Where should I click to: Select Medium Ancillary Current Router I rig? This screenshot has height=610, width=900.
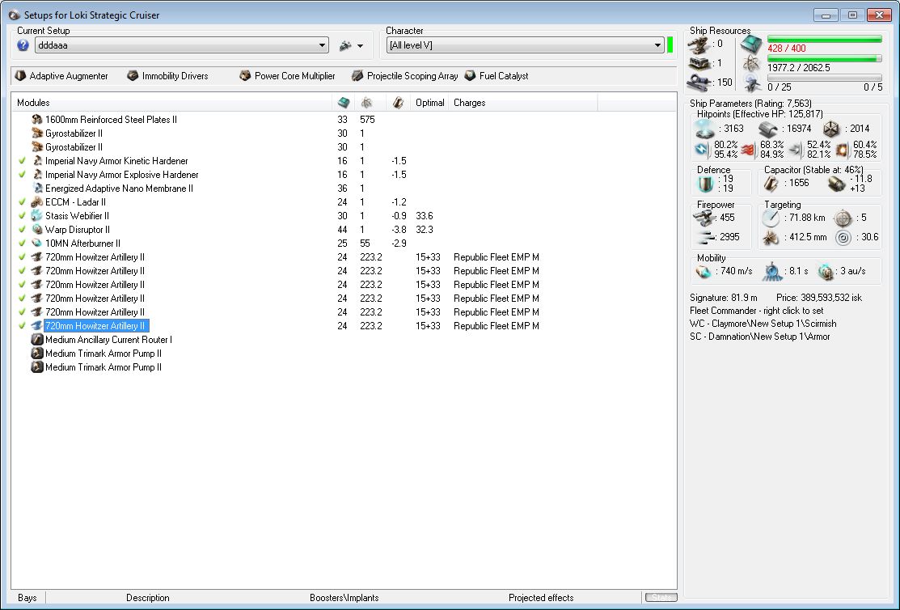[x=344, y=340]
